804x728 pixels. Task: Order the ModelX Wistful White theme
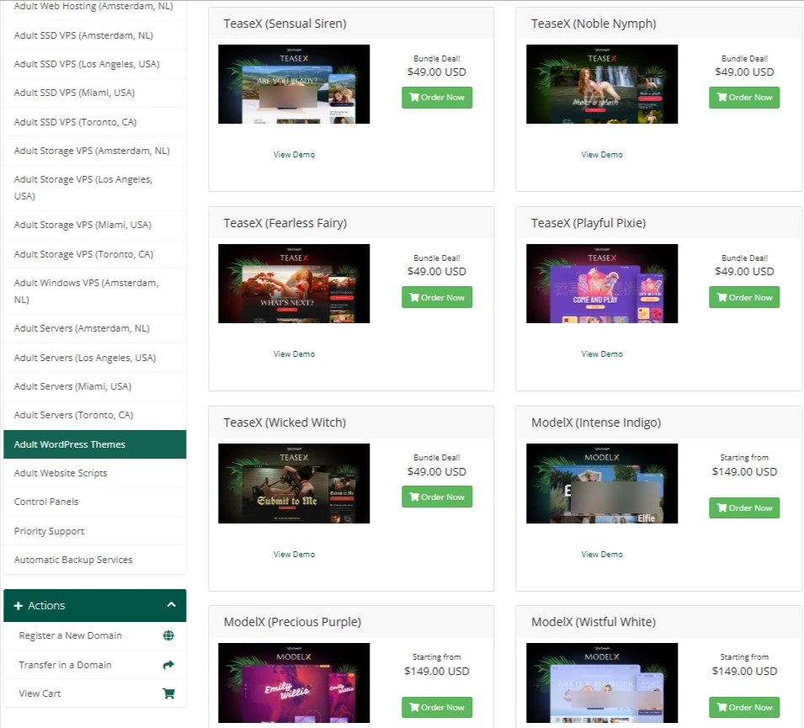click(x=744, y=707)
